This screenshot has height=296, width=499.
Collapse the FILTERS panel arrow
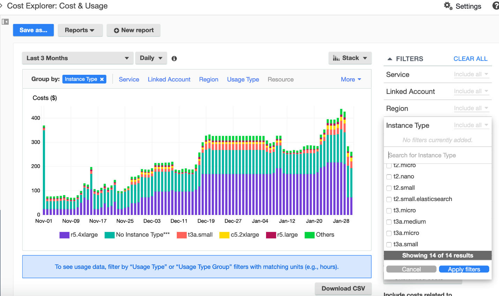(x=390, y=59)
